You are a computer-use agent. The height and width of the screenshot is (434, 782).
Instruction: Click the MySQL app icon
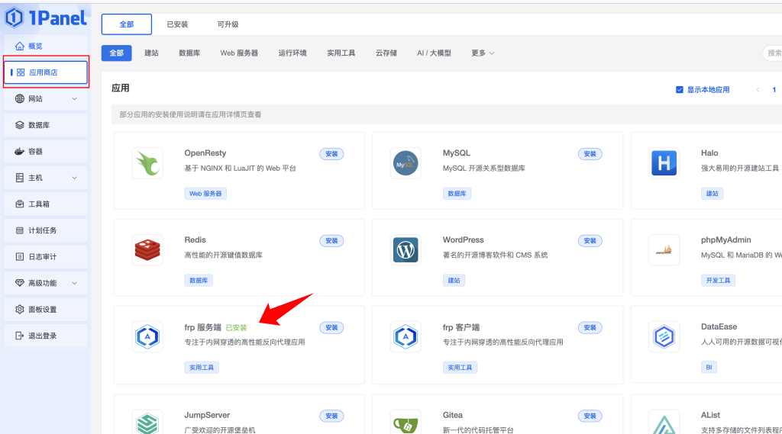406,163
